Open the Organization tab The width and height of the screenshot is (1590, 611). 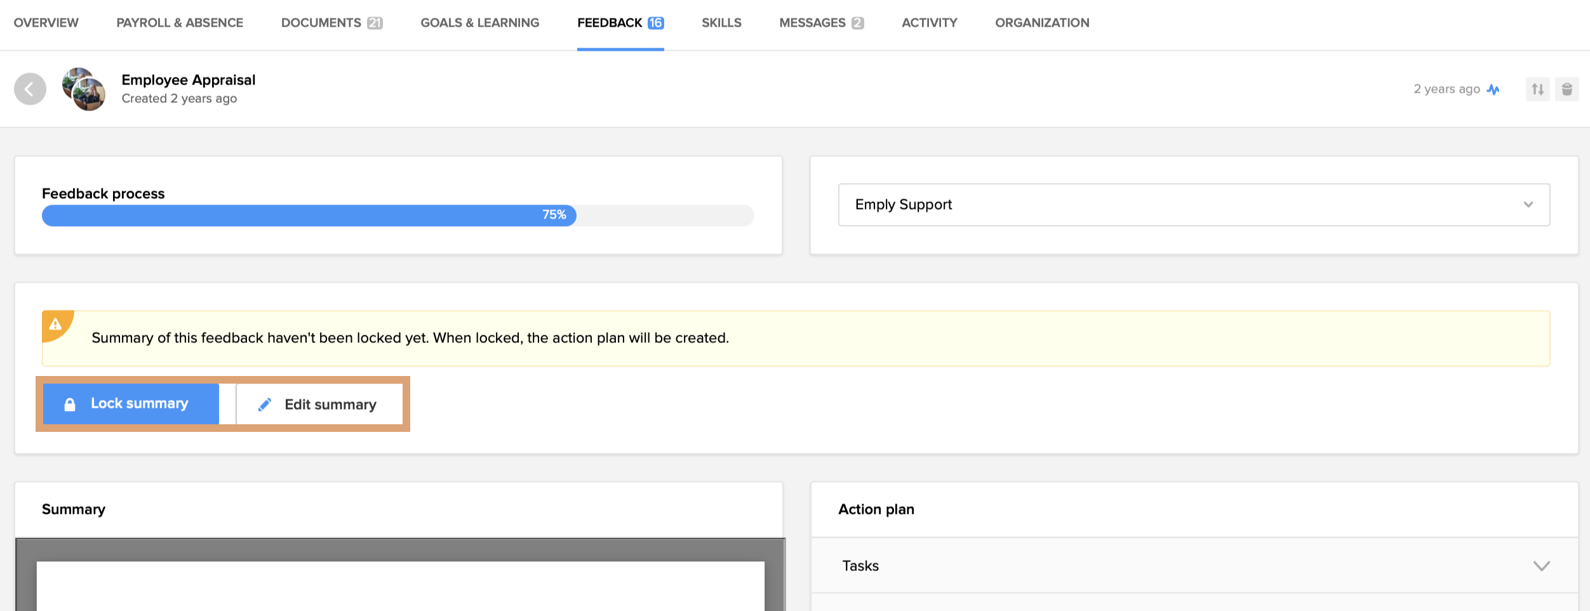(1042, 23)
